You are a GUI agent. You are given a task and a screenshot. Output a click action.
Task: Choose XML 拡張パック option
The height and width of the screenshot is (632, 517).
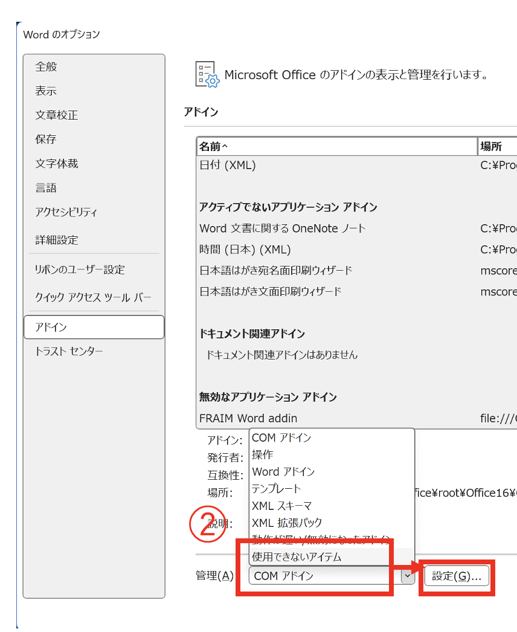coord(287,523)
